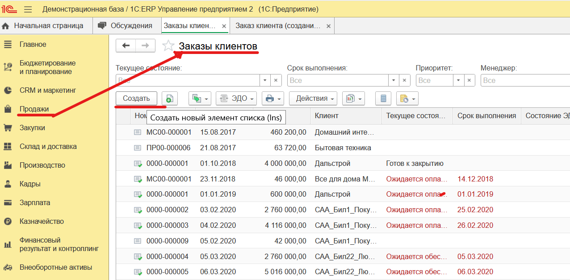Click the copy-document toolbar icon
Screen dimensions: 570x280
[197, 98]
